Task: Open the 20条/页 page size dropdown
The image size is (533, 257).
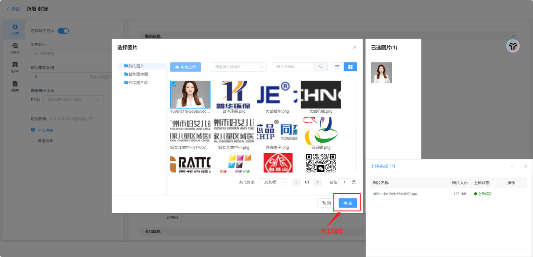Action: click(x=273, y=182)
